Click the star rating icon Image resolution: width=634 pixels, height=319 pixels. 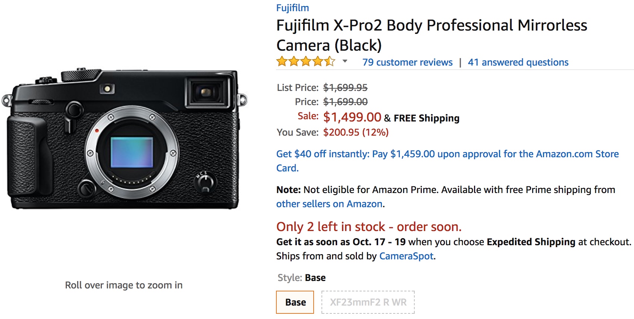coord(305,62)
